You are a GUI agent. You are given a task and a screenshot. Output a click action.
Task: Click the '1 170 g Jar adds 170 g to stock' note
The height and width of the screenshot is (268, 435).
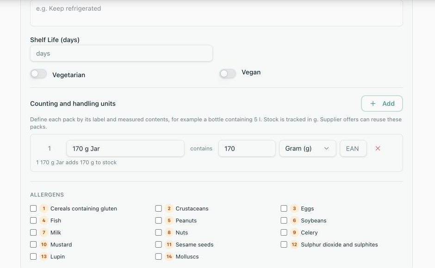click(76, 162)
